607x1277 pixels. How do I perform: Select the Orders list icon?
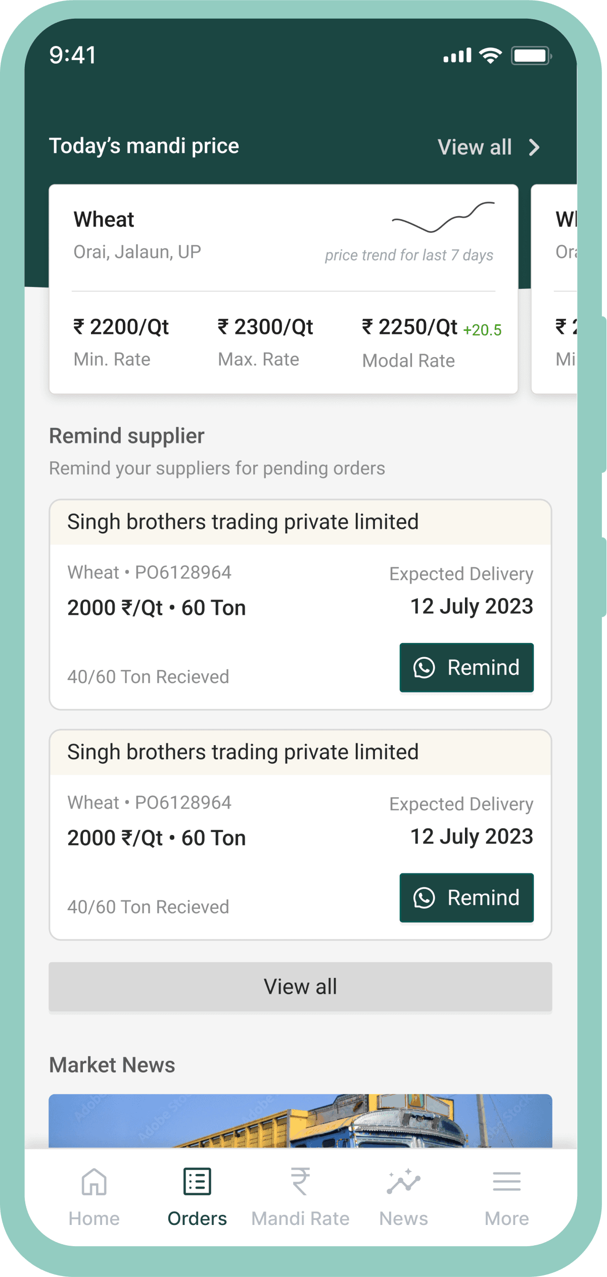point(197,1182)
